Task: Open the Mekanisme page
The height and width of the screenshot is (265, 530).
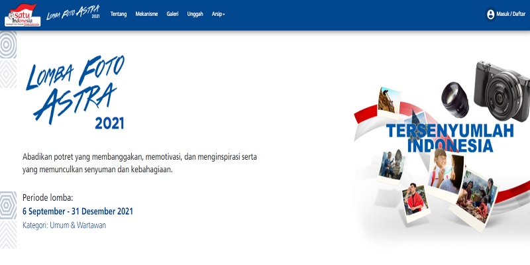Action: point(146,14)
